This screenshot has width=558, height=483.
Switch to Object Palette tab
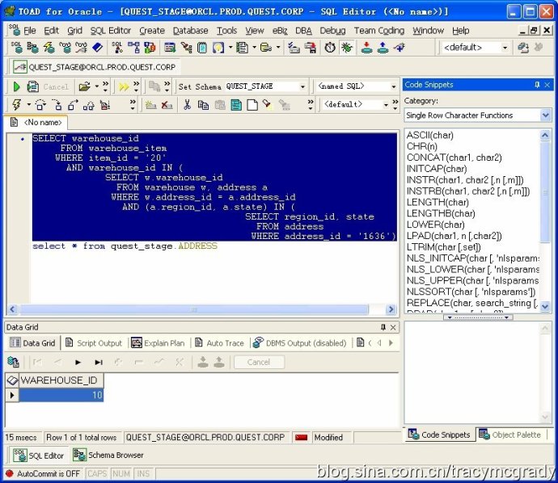510,435
